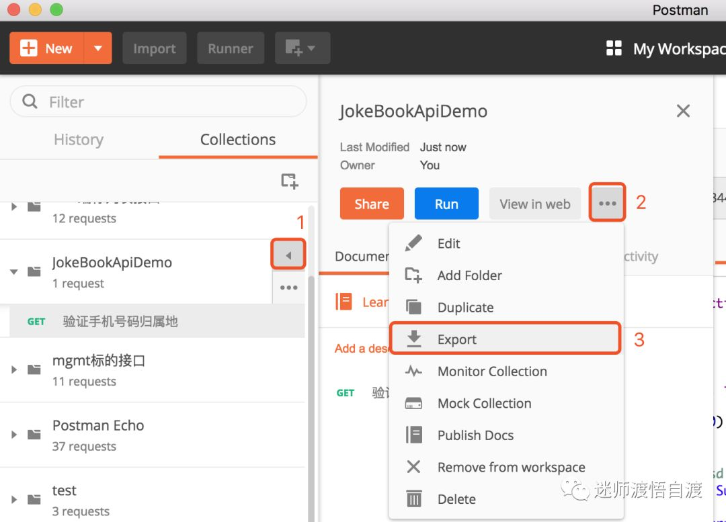
Task: Expand the test collection
Action: (x=15, y=500)
